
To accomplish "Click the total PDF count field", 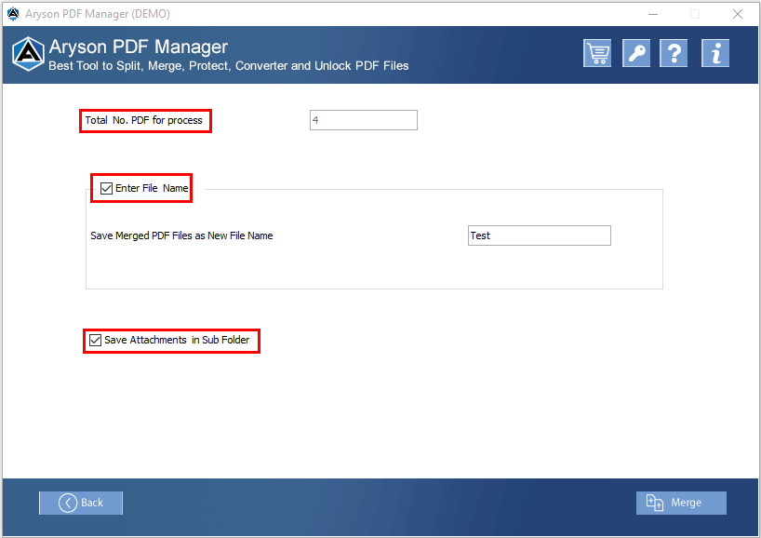I will point(364,120).
